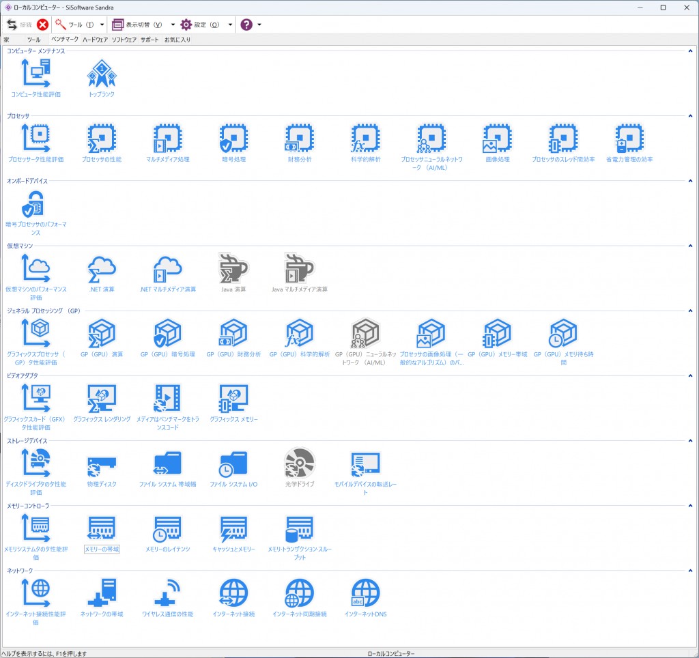
Task: Open the ワイヤレス通信の性能 benchmark
Action: (x=167, y=594)
